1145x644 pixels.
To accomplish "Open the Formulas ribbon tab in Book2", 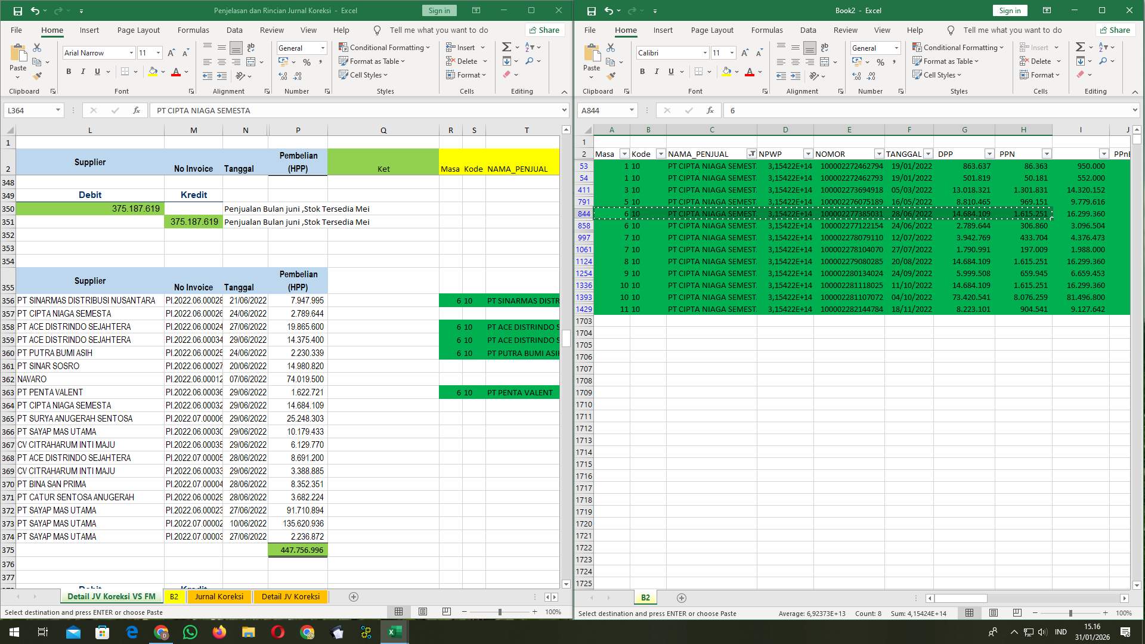I will (768, 30).
